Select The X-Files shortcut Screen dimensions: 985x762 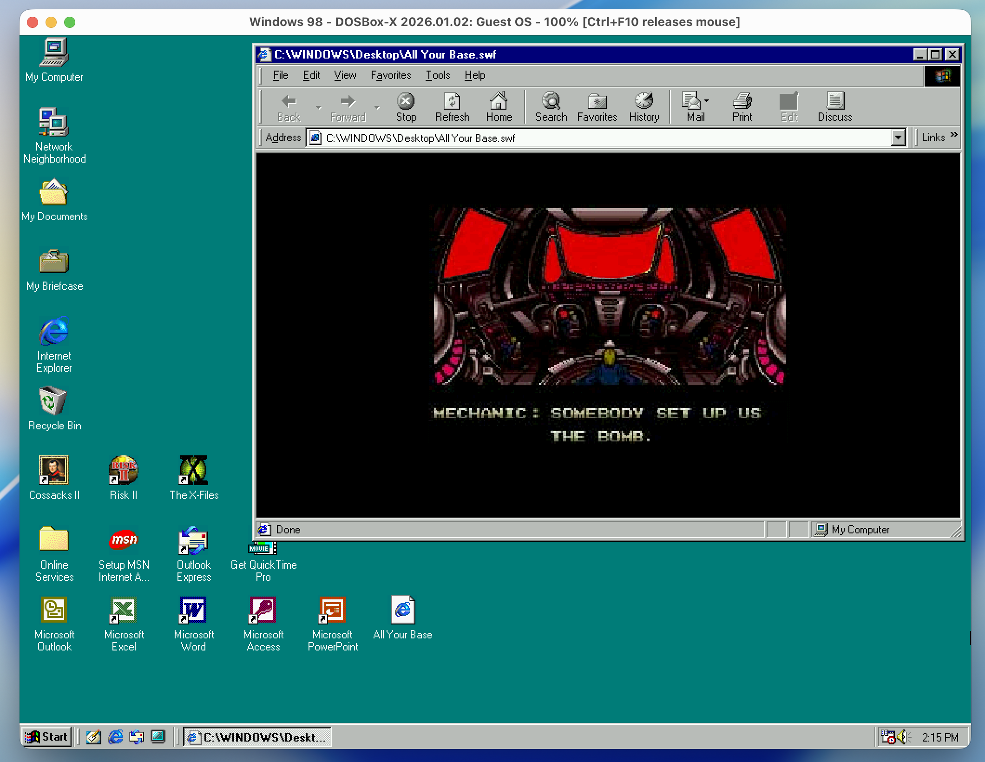tap(193, 479)
